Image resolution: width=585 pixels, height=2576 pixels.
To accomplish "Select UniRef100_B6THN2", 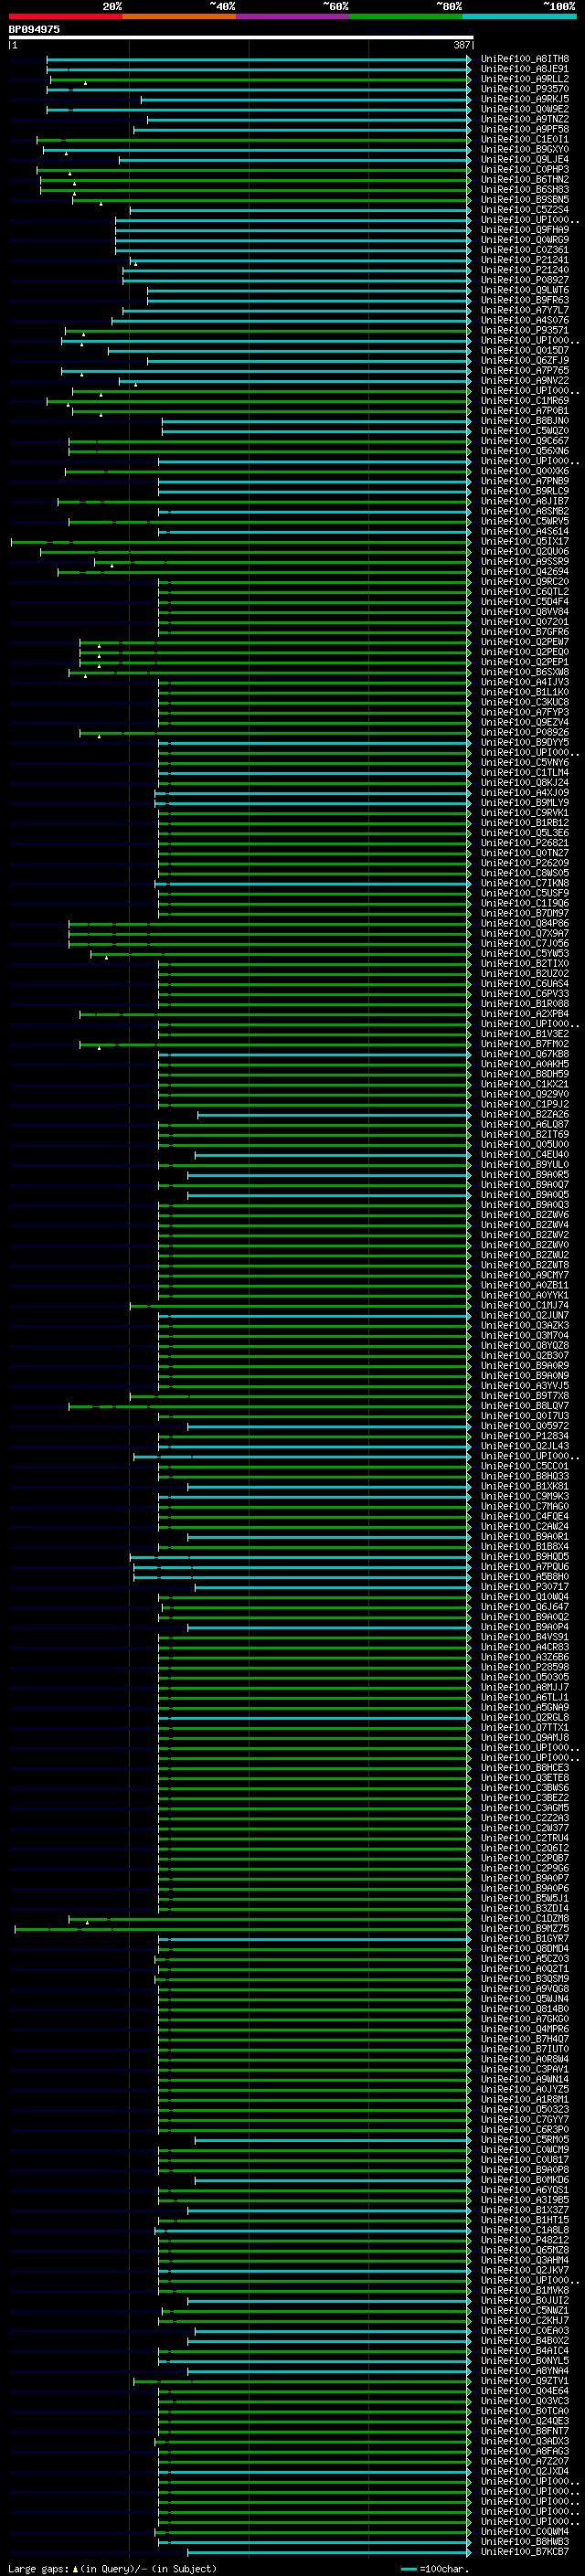I will (x=524, y=179).
